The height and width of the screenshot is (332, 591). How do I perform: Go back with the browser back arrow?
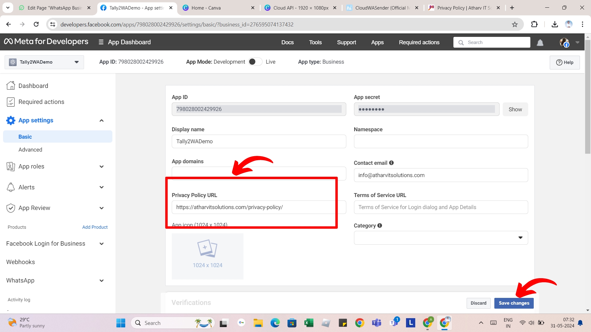click(9, 24)
